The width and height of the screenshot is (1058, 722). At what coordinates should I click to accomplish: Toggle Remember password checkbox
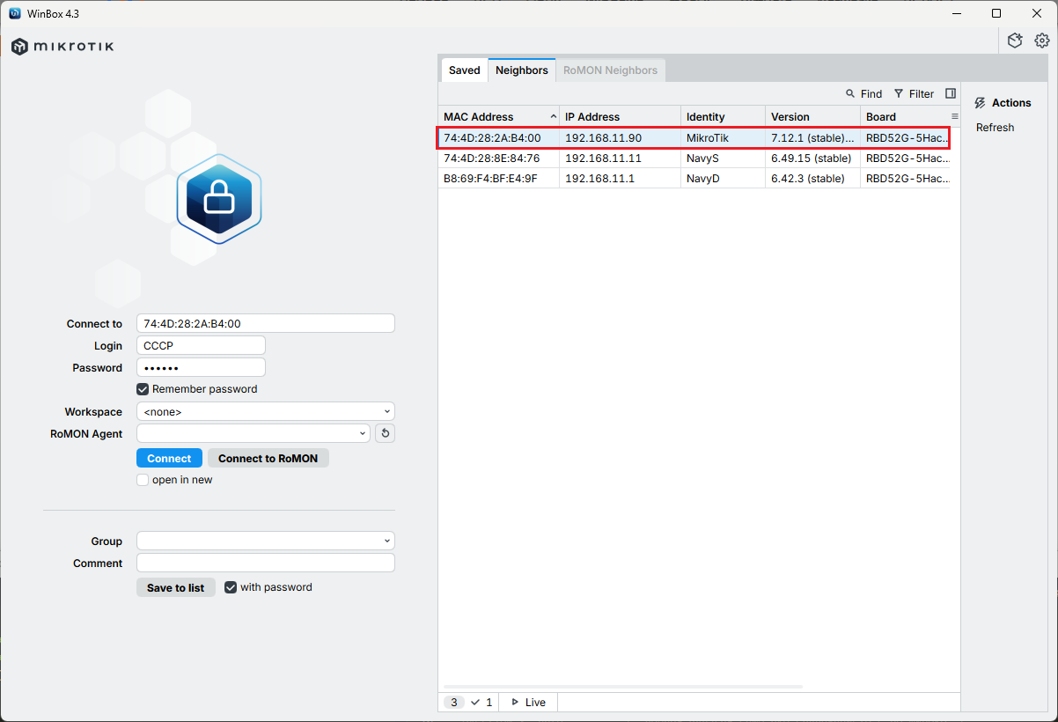point(143,389)
